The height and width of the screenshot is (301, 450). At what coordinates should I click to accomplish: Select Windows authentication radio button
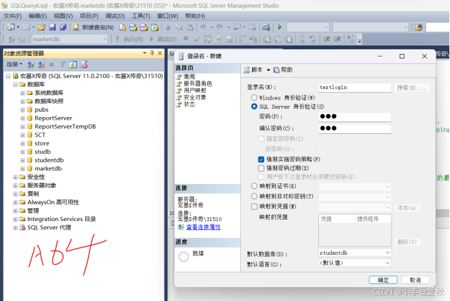click(x=254, y=98)
